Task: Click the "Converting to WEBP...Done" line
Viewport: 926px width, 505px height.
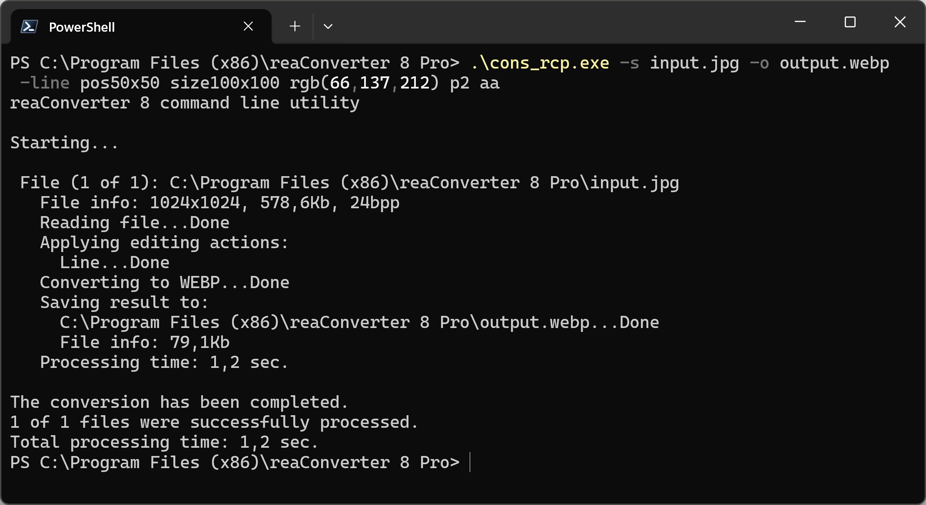Action: [x=165, y=283]
